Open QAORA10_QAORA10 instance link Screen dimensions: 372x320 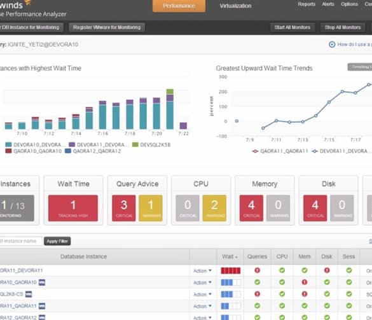[18, 282]
